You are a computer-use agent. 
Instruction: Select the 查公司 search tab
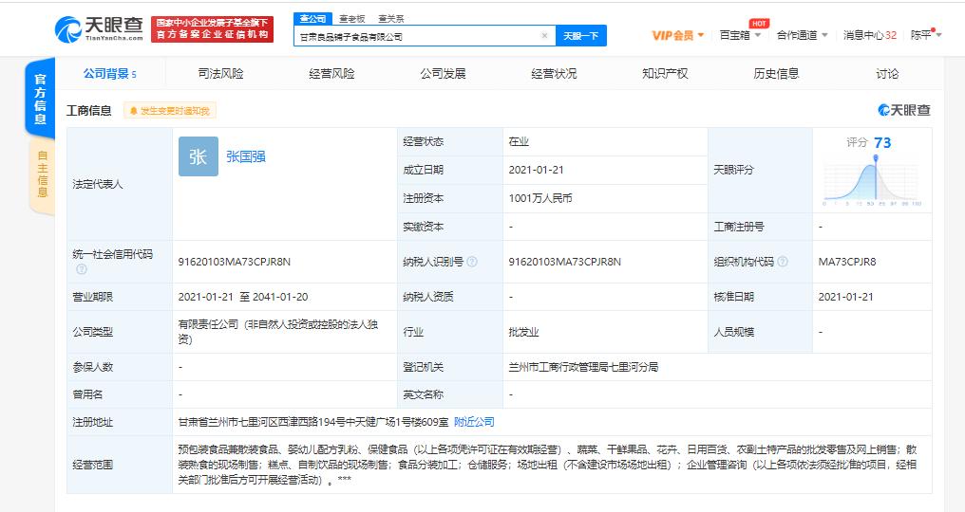(x=312, y=19)
